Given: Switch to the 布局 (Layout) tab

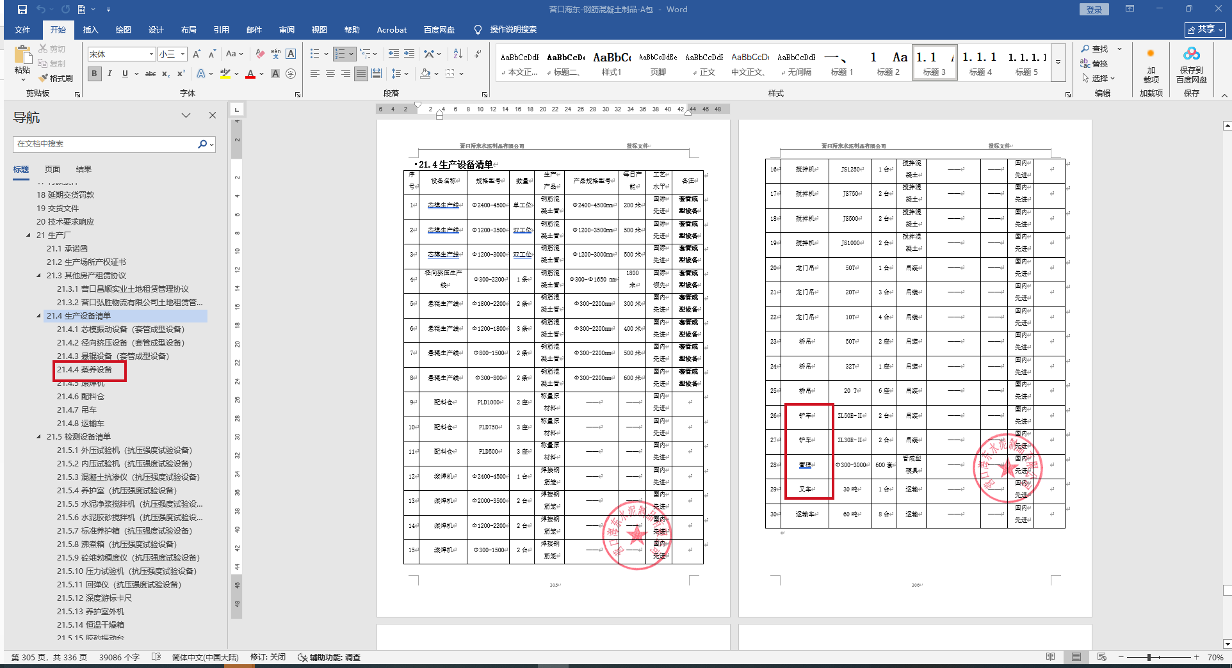Looking at the screenshot, I should [x=189, y=30].
